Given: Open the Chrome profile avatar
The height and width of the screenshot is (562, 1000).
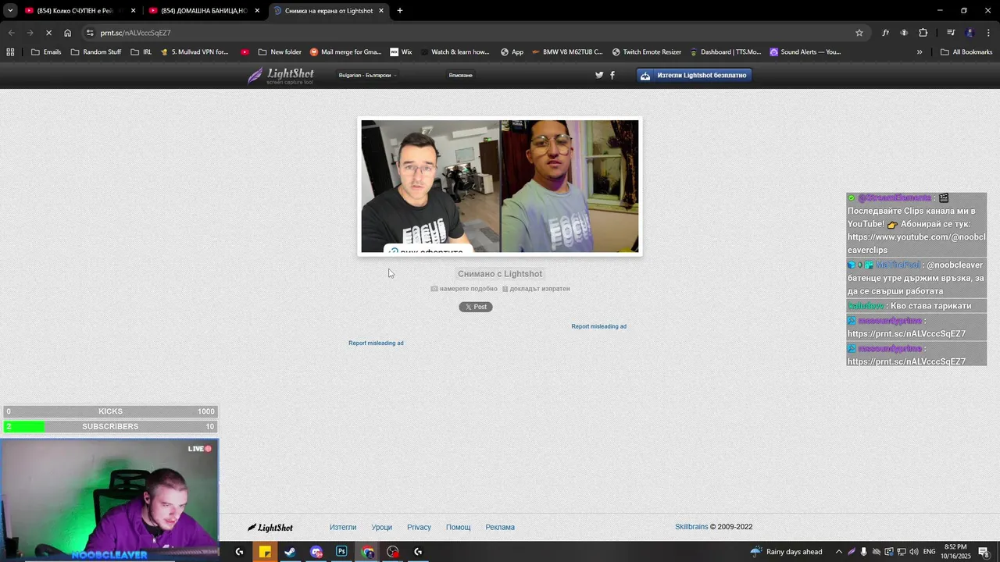Looking at the screenshot, I should pyautogui.click(x=970, y=33).
